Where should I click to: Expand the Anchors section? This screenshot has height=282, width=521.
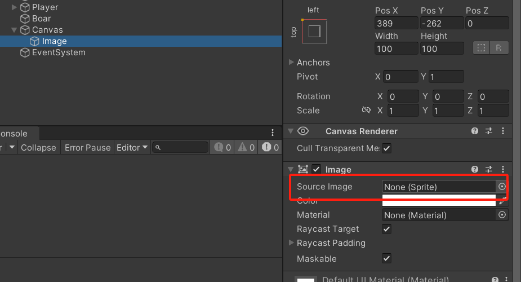pos(291,62)
